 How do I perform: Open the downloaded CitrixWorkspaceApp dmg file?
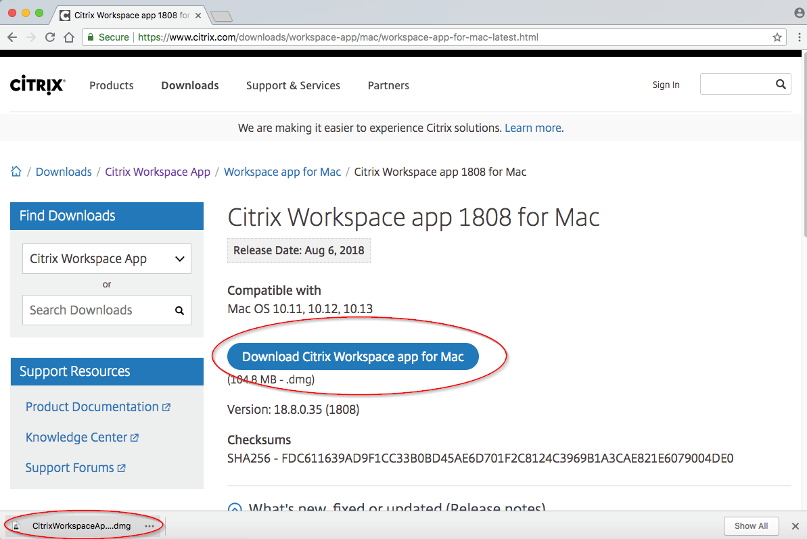[x=81, y=525]
